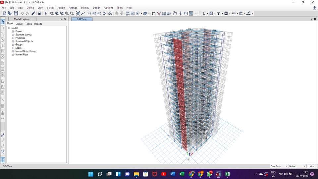Click the Undo arrow icon
This screenshot has height=179, width=318.
click(22, 13)
